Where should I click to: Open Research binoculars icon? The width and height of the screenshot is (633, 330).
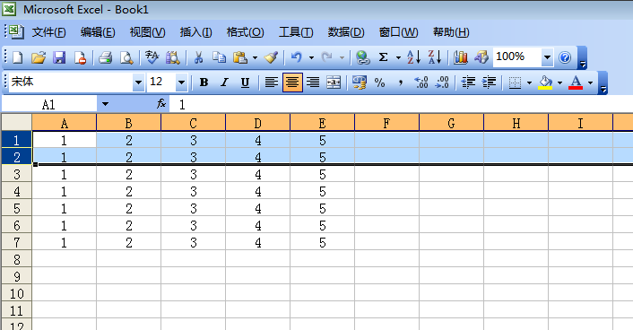(173, 57)
